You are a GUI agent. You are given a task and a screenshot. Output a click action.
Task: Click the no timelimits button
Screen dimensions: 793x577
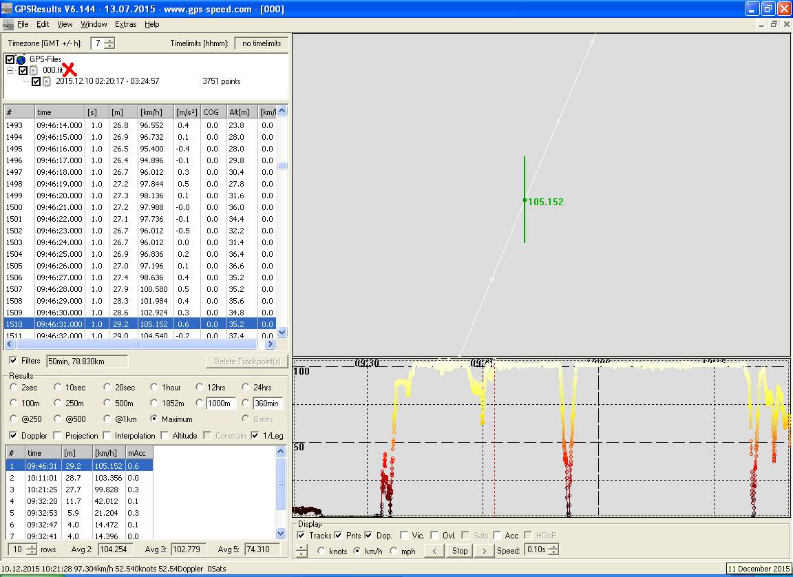(x=262, y=43)
